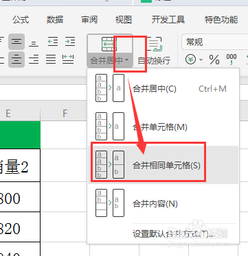Switch to the 视图 tab

point(124,20)
